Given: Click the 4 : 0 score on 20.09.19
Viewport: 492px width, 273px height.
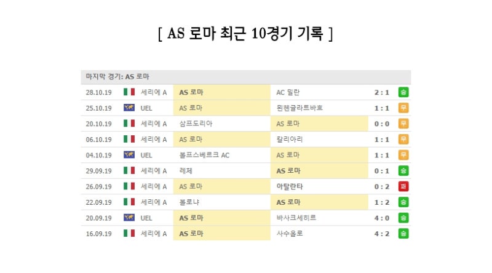Looking at the screenshot, I should click(381, 218).
